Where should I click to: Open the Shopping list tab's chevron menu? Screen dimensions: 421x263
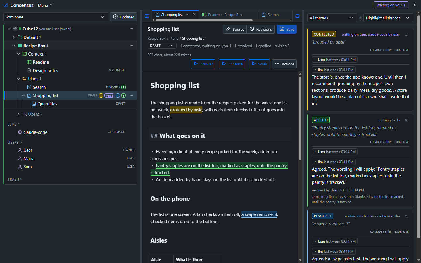(187, 15)
